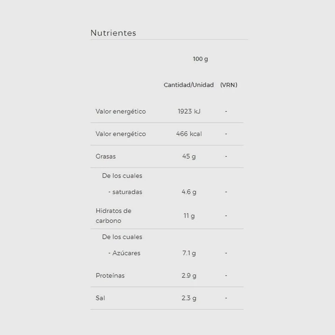The width and height of the screenshot is (335, 335).
Task: Click the Grasas row label
Action: tap(106, 157)
